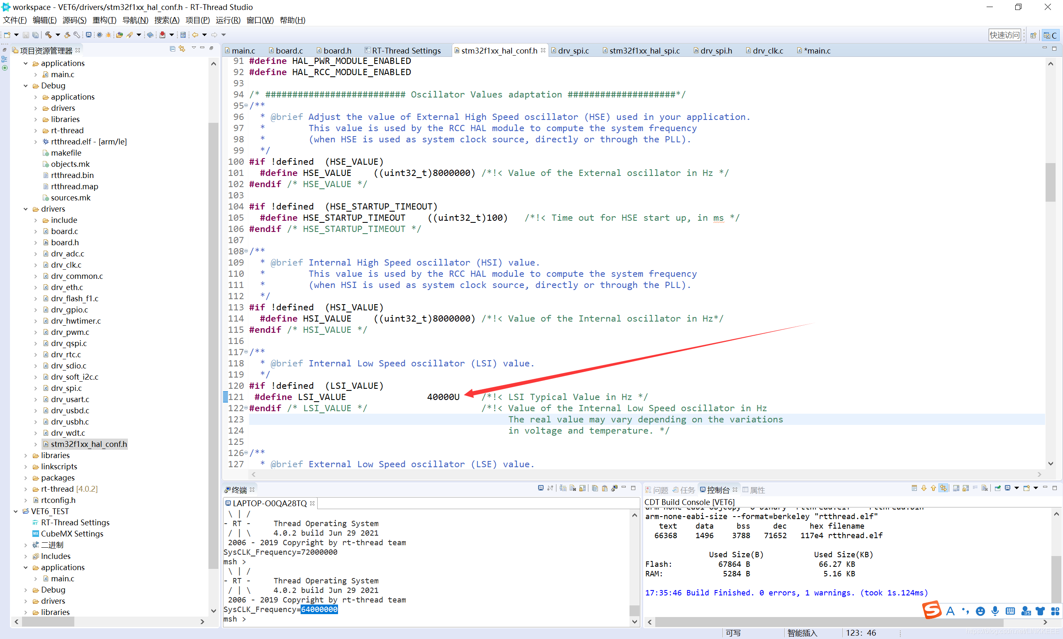The height and width of the screenshot is (639, 1063).
Task: Toggle Link with Editor in project explorer
Action: pos(182,49)
